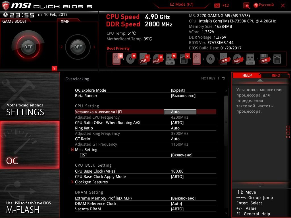The height and width of the screenshot is (218, 291).
Task: Change the EIST setting value
Action: tap(182, 155)
